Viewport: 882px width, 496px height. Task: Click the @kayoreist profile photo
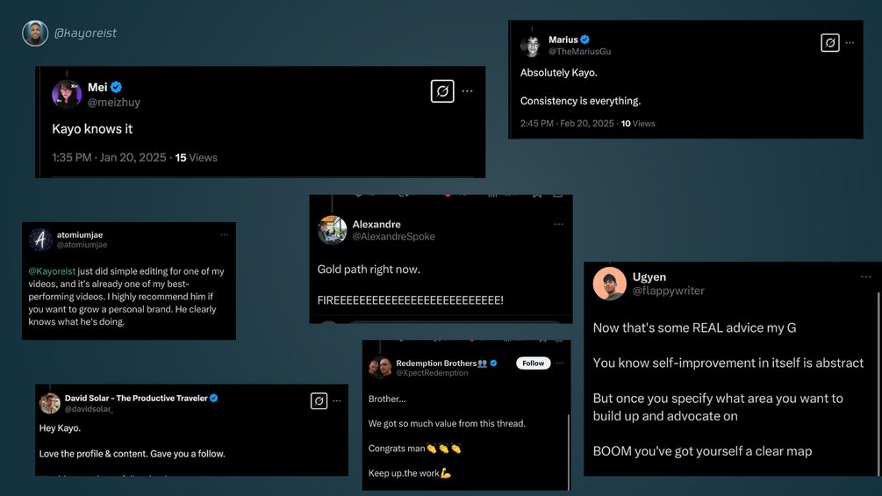click(x=35, y=33)
